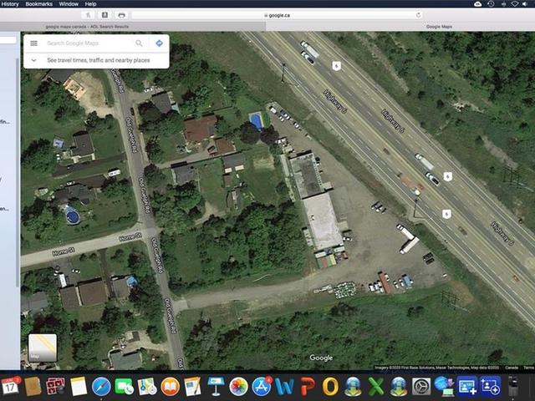
Task: Open Books from the Dock
Action: click(x=170, y=387)
